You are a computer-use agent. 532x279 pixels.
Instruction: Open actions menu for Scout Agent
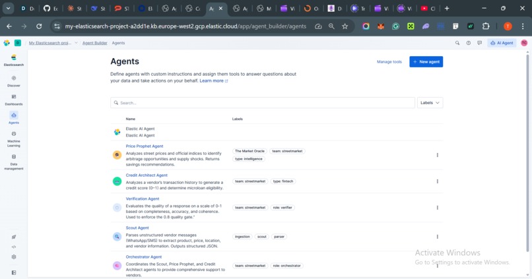tap(438, 237)
